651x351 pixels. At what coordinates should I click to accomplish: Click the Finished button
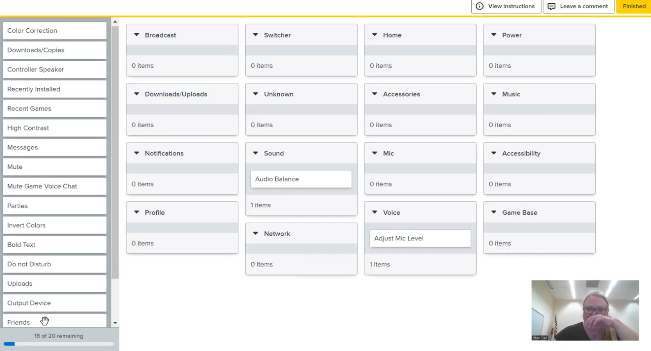click(634, 7)
